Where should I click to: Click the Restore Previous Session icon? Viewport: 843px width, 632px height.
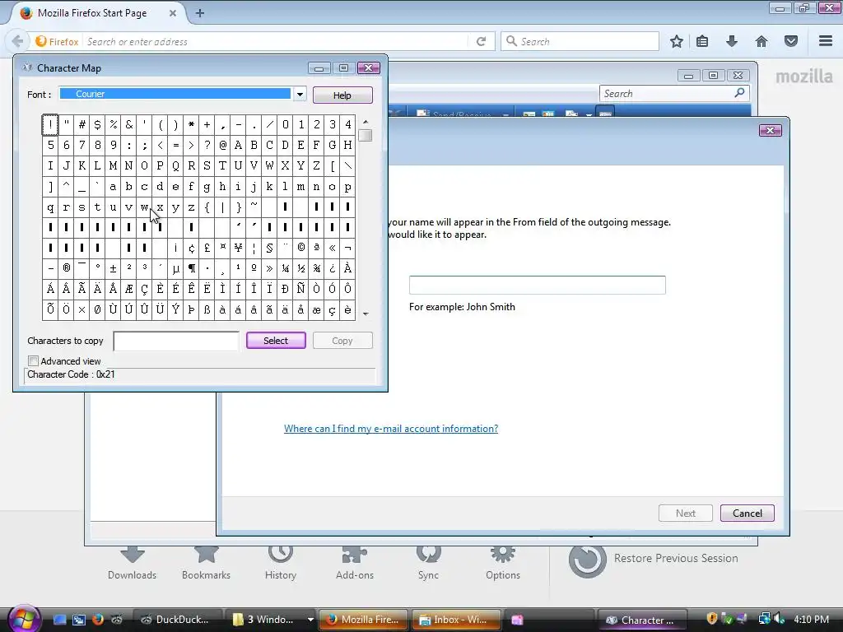[x=587, y=560]
